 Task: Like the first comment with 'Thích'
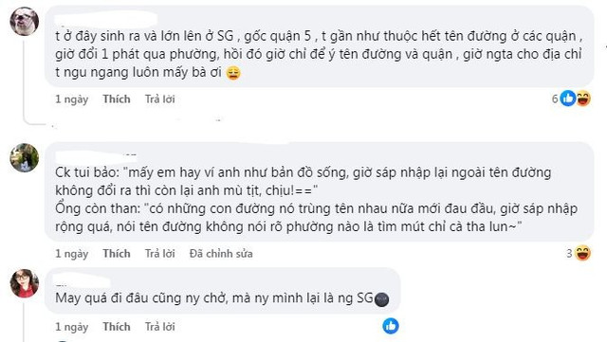point(117,99)
